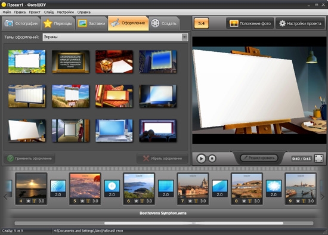Open the Экраны theme combo box
The width and height of the screenshot is (328, 235).
(x=115, y=37)
